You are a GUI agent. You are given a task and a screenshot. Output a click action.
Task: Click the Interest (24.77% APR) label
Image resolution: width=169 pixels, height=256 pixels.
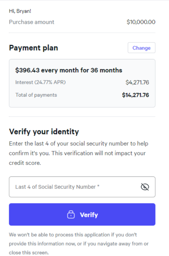pyautogui.click(x=41, y=82)
